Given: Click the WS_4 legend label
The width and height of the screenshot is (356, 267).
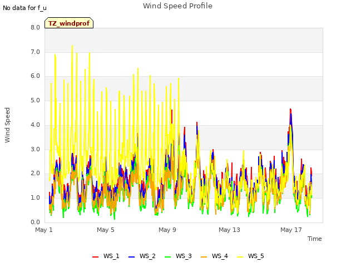Looking at the screenshot, I should pyautogui.click(x=220, y=256).
